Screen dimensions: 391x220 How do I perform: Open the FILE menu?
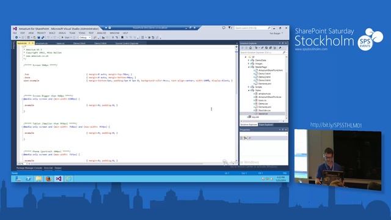(x=15, y=33)
